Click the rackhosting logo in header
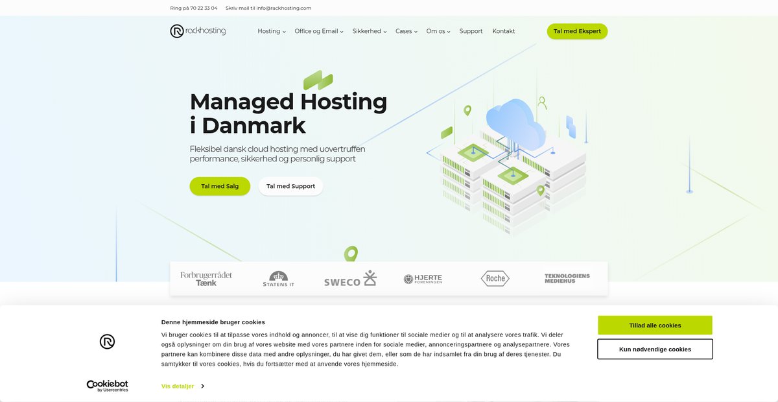Viewport: 778px width, 402px height. tap(198, 31)
